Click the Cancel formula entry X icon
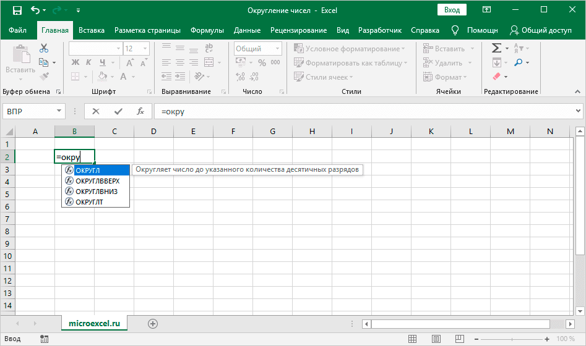The image size is (586, 346). click(96, 111)
